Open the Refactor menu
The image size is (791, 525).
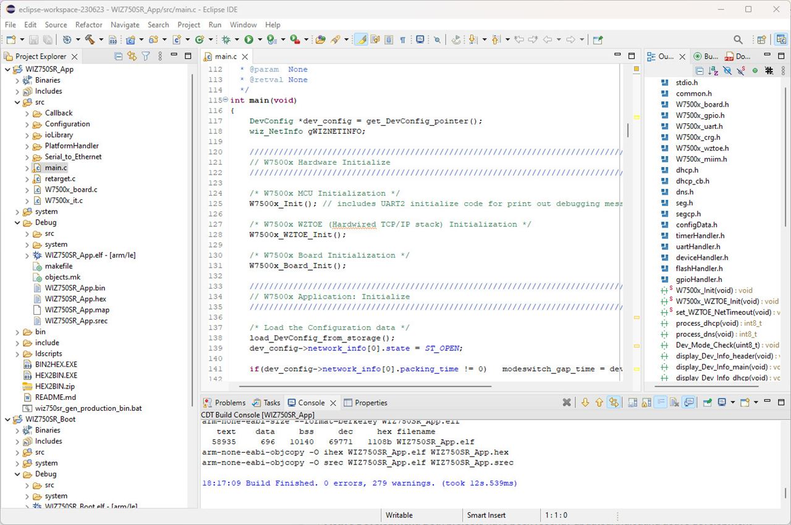point(89,25)
